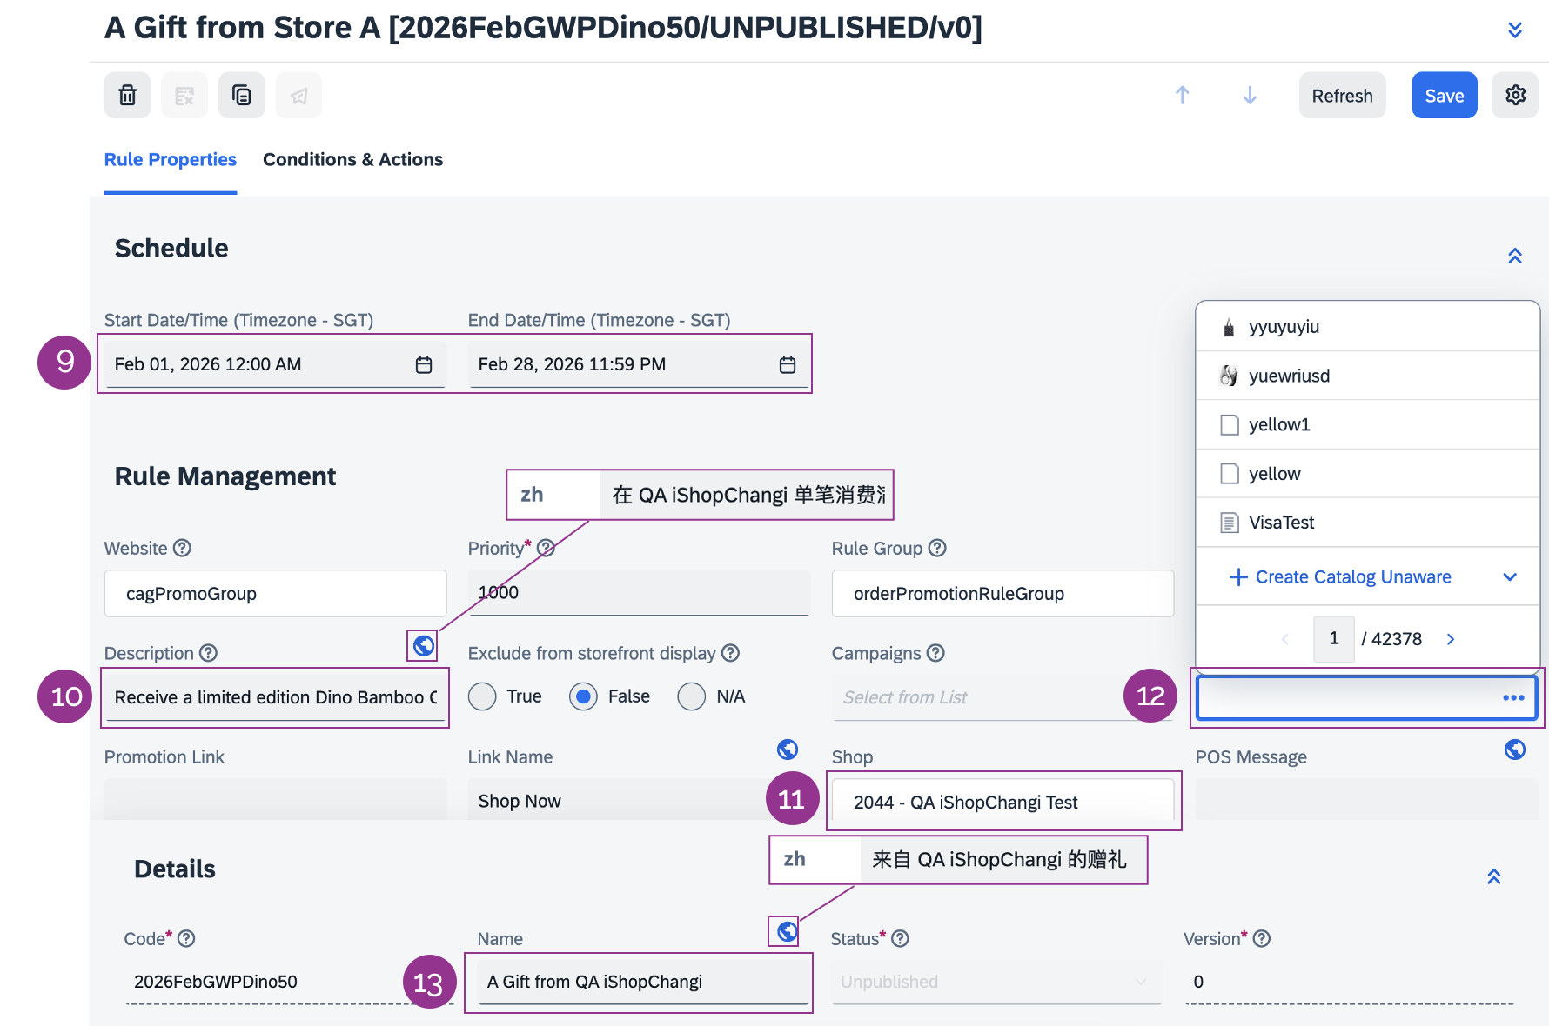Select N/A for storefront exclusion
The height and width of the screenshot is (1026, 1549).
click(691, 696)
